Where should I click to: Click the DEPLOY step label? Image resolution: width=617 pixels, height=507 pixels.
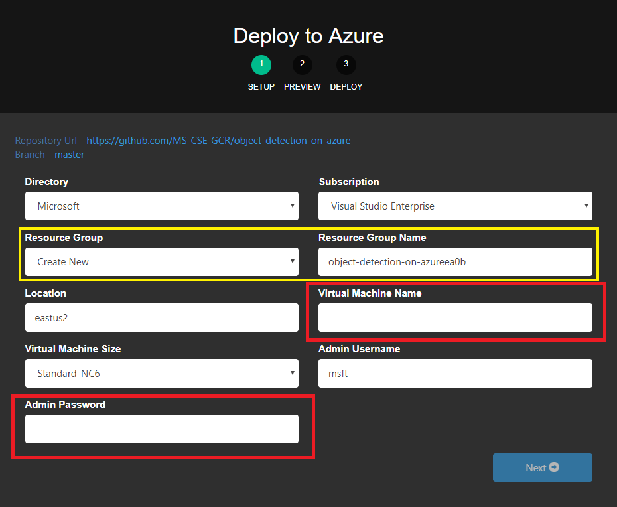click(x=346, y=86)
